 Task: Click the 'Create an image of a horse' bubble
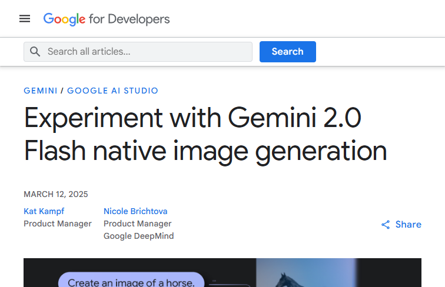131,279
